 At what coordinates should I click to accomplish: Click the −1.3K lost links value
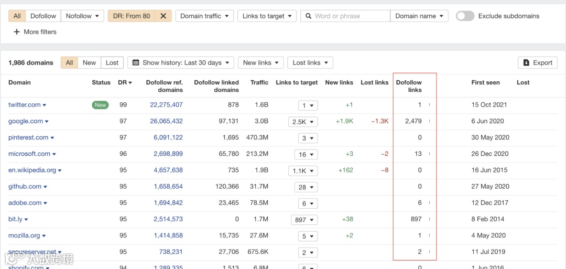[380, 121]
